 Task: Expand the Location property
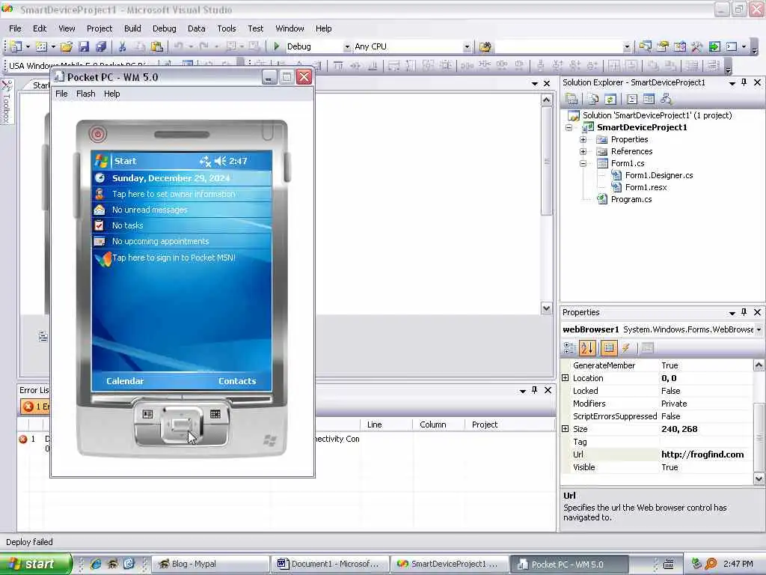(x=566, y=378)
